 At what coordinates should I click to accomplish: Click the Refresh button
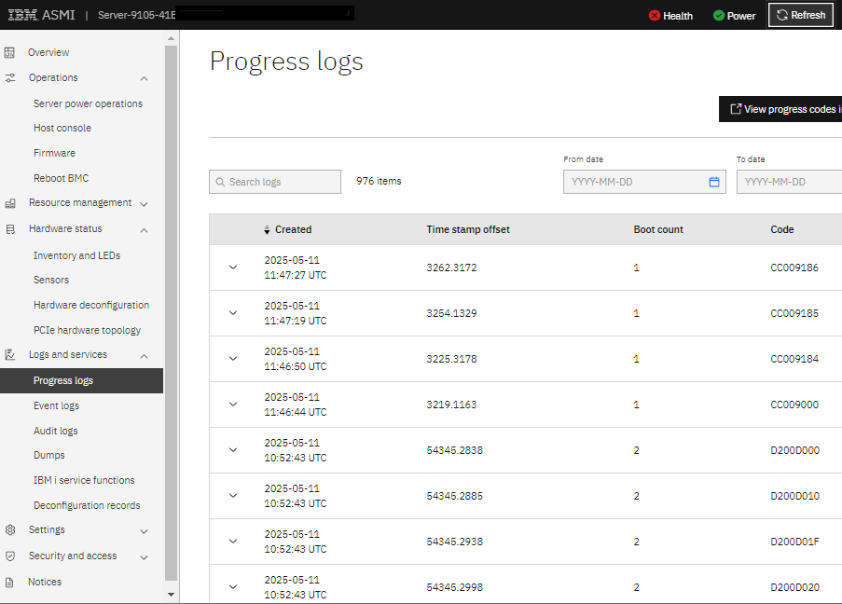(x=801, y=15)
